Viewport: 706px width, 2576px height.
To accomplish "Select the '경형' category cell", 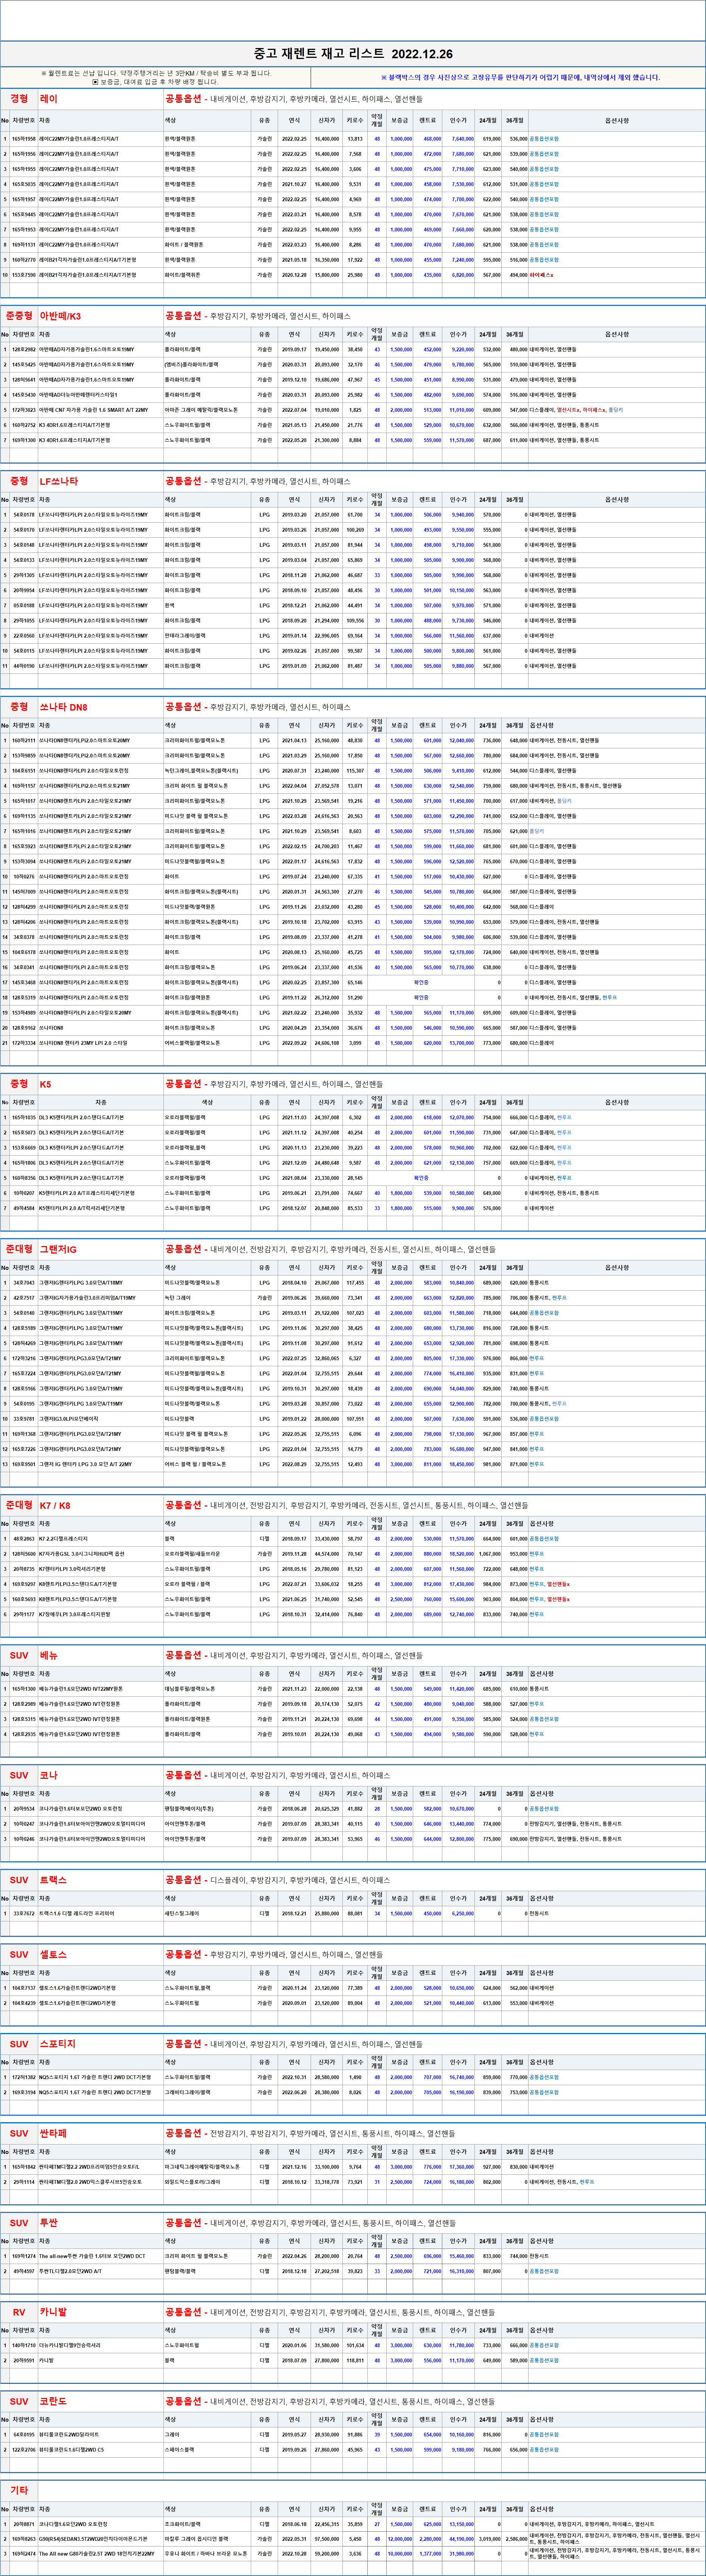I will coord(19,99).
